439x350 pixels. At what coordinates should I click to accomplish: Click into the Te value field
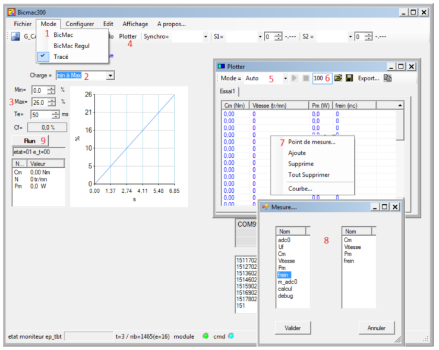point(42,114)
